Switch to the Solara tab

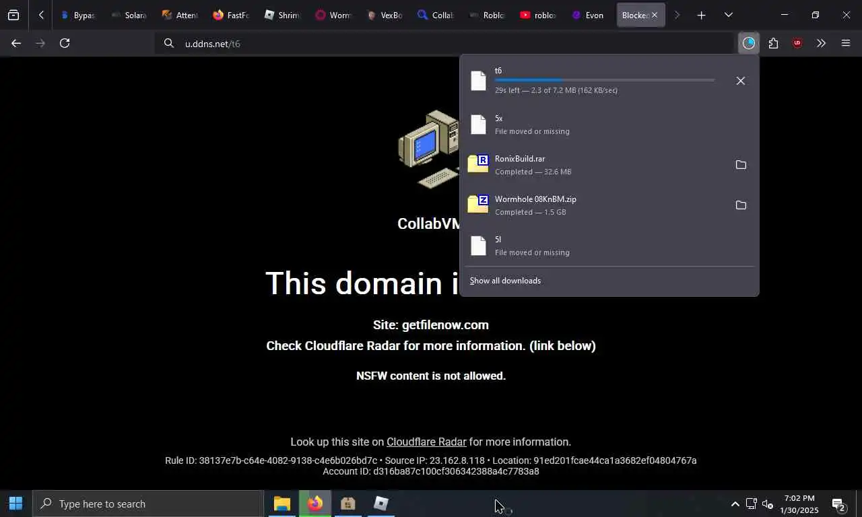click(129, 15)
